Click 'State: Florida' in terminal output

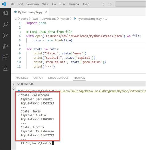point(32,127)
